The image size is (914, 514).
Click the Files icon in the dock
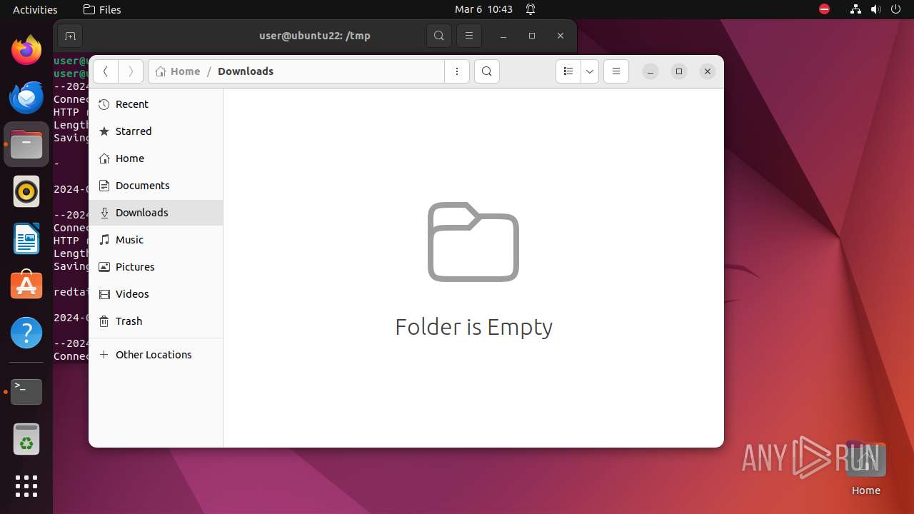point(26,144)
